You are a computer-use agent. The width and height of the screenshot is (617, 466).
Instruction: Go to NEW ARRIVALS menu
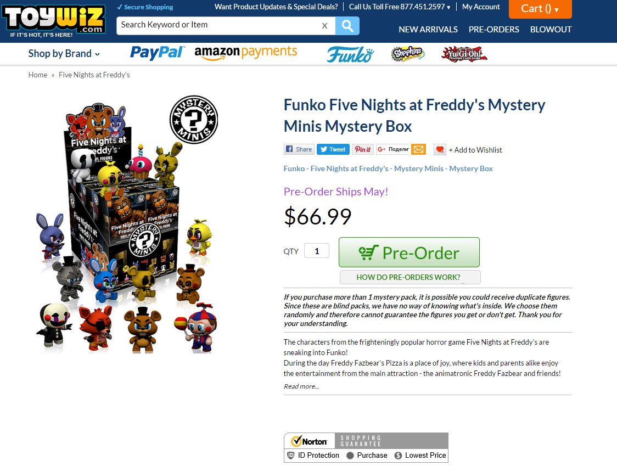coord(428,30)
